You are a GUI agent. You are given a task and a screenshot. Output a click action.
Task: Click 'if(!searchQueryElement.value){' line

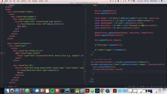pos(108,69)
